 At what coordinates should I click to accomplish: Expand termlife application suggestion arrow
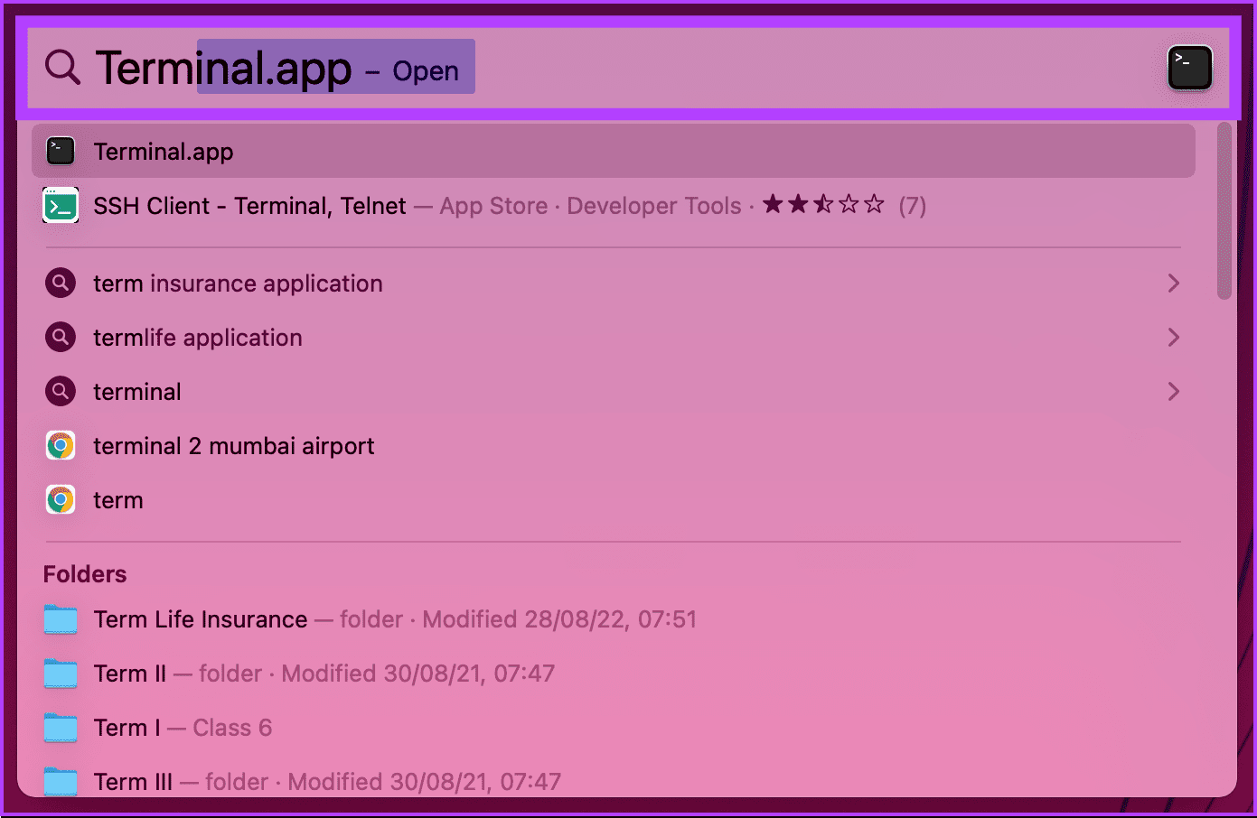(1173, 338)
